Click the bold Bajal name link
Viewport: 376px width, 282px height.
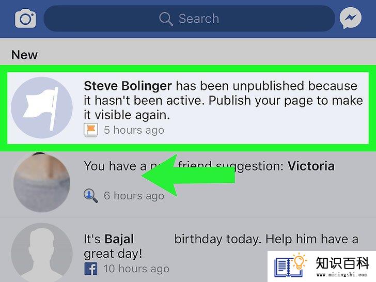point(119,239)
